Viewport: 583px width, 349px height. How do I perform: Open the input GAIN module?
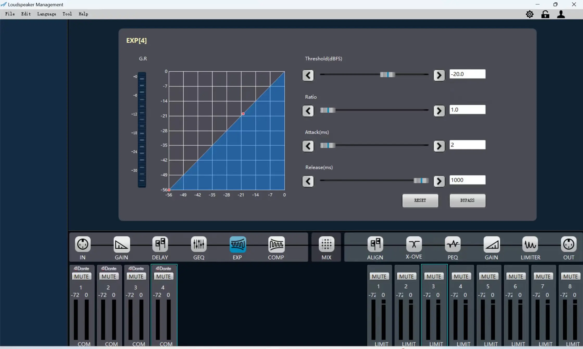pyautogui.click(x=122, y=244)
